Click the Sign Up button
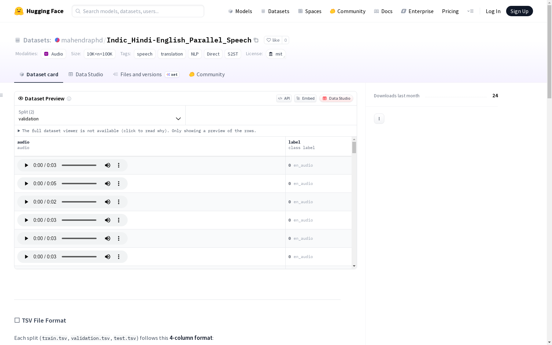The width and height of the screenshot is (552, 345). click(520, 11)
